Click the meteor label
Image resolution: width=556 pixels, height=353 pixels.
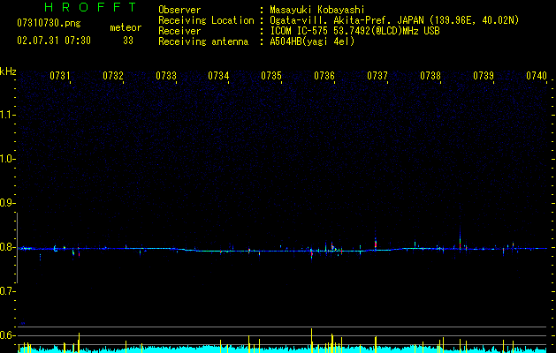point(126,27)
